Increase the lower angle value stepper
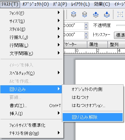125x140 pixels. [x=86, y=34]
